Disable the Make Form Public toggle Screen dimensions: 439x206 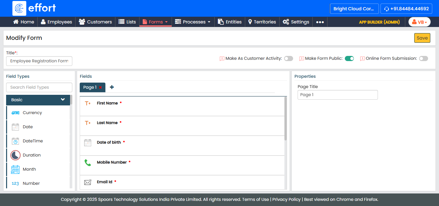[349, 58]
